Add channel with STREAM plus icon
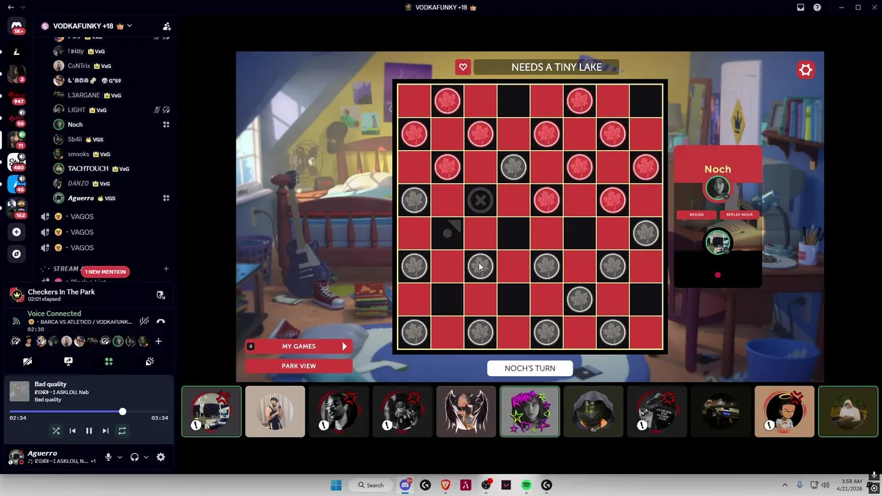 coord(166,269)
